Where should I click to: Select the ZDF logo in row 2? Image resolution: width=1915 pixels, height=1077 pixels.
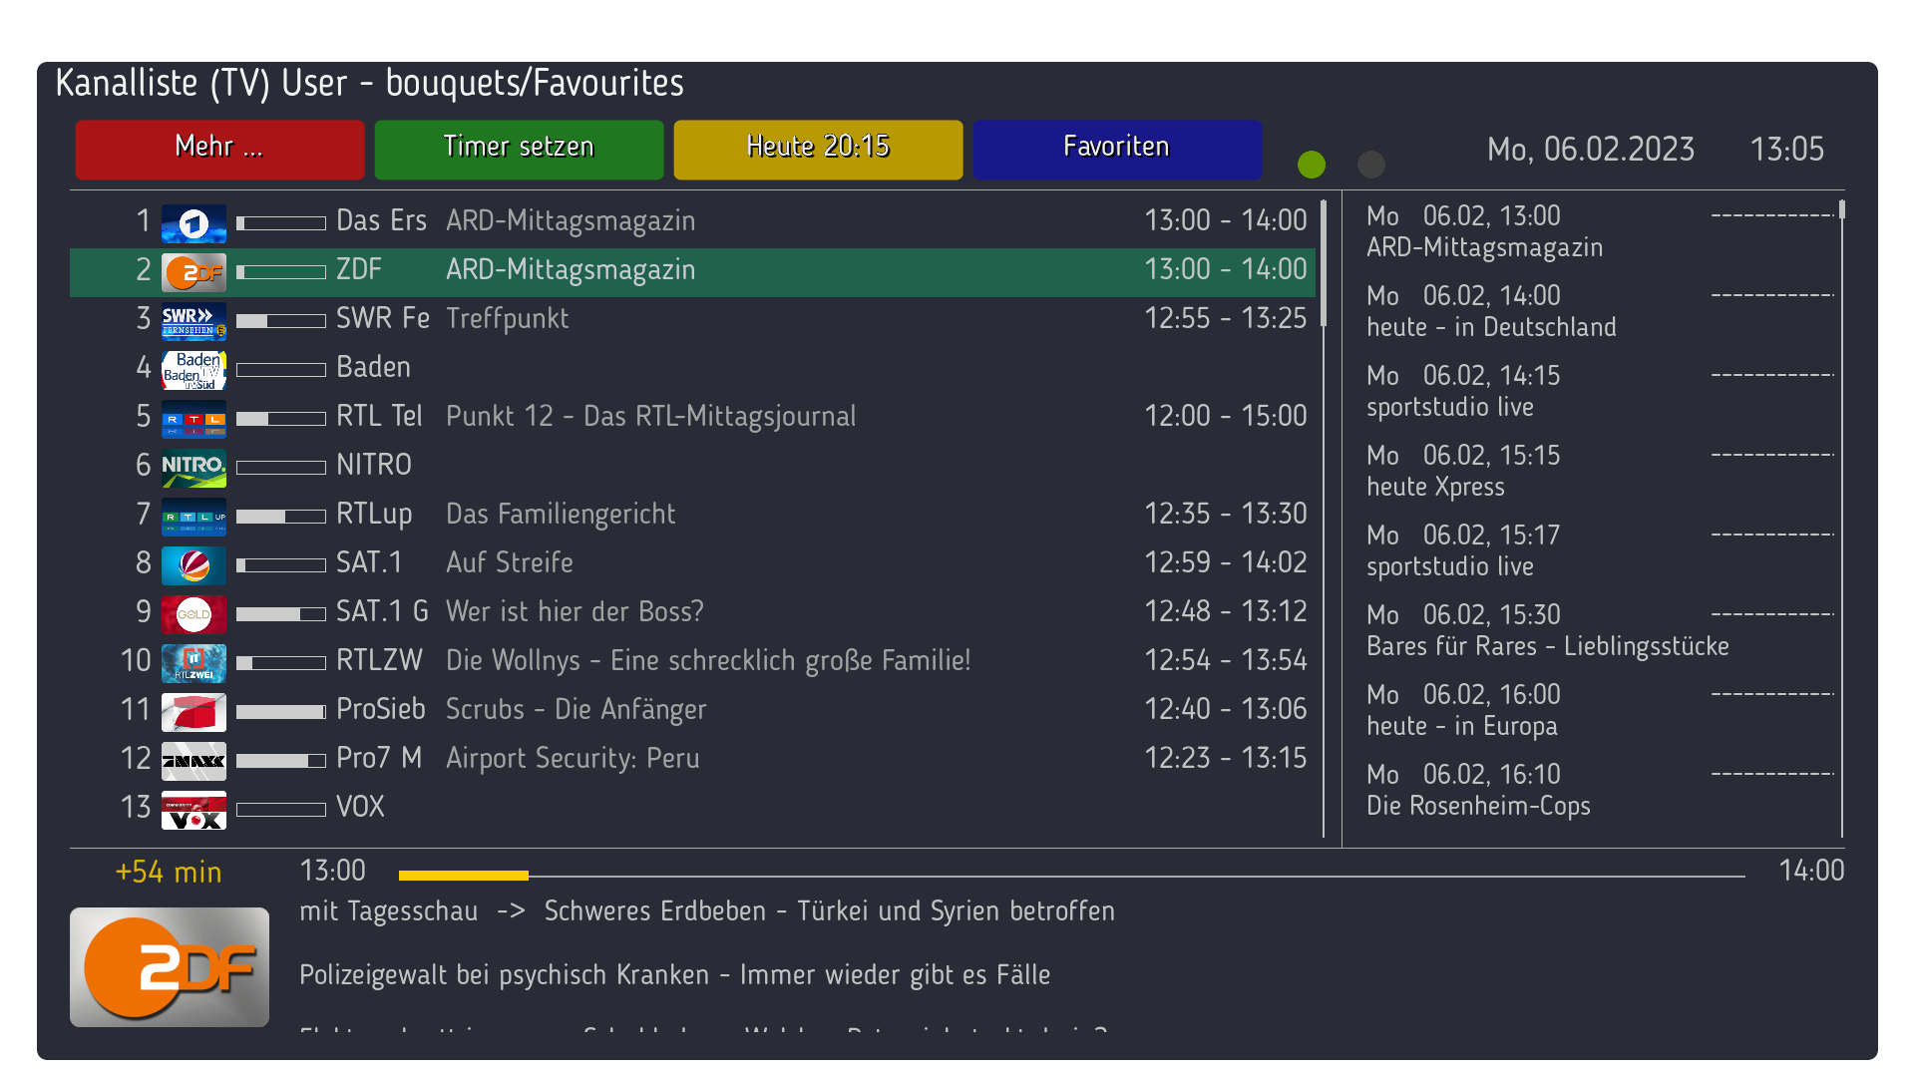[x=193, y=272]
